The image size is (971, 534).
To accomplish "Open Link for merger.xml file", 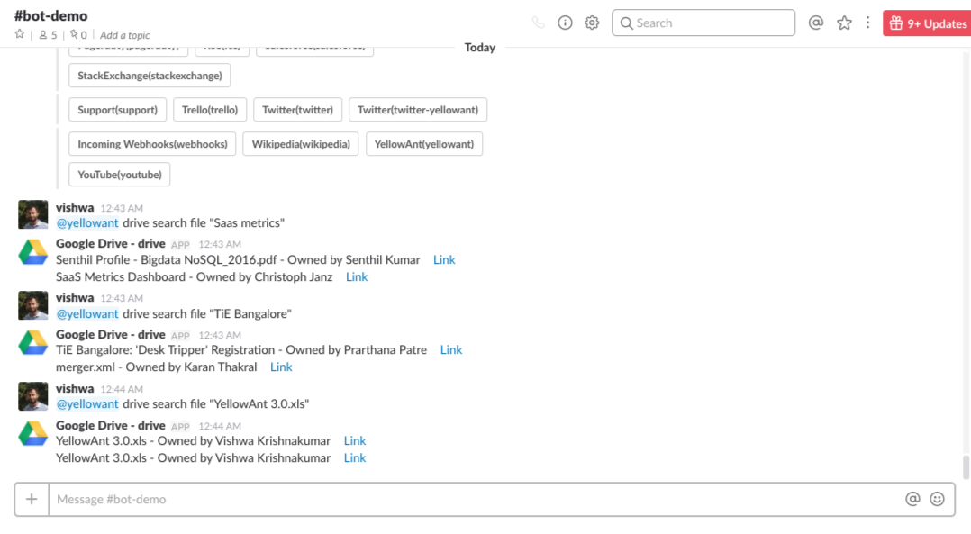I will coord(281,367).
